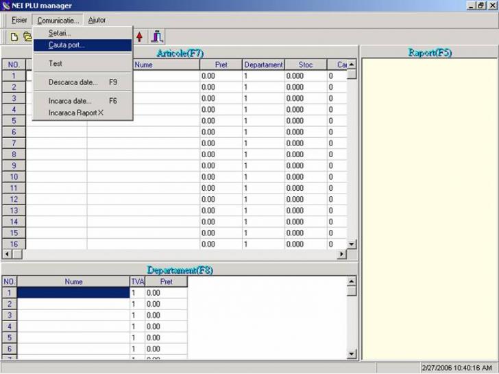Open the Ajutor menu
Image resolution: width=499 pixels, height=374 pixels.
point(97,21)
